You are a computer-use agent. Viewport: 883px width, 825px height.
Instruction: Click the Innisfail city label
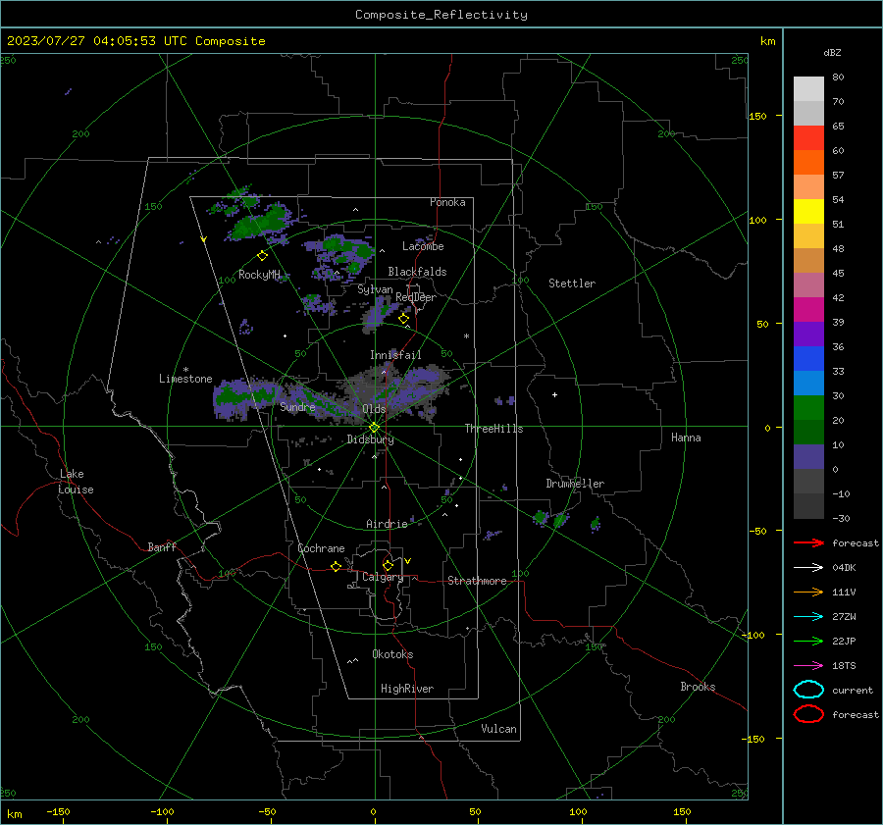click(395, 355)
